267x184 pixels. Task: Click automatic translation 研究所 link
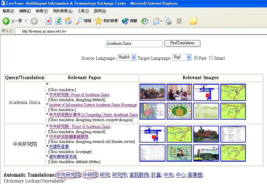coord(120,175)
